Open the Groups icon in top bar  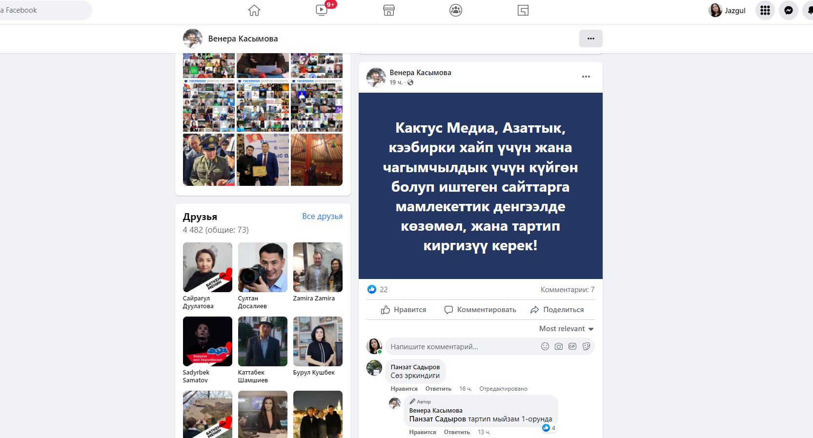456,10
